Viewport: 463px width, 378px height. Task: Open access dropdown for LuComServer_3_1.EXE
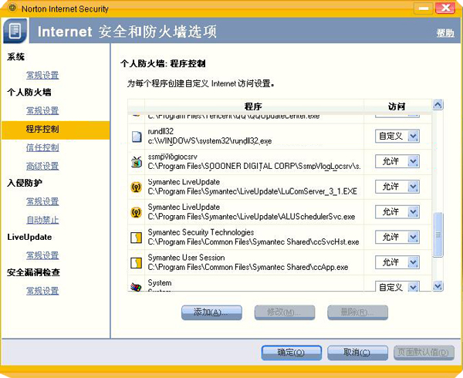point(397,187)
